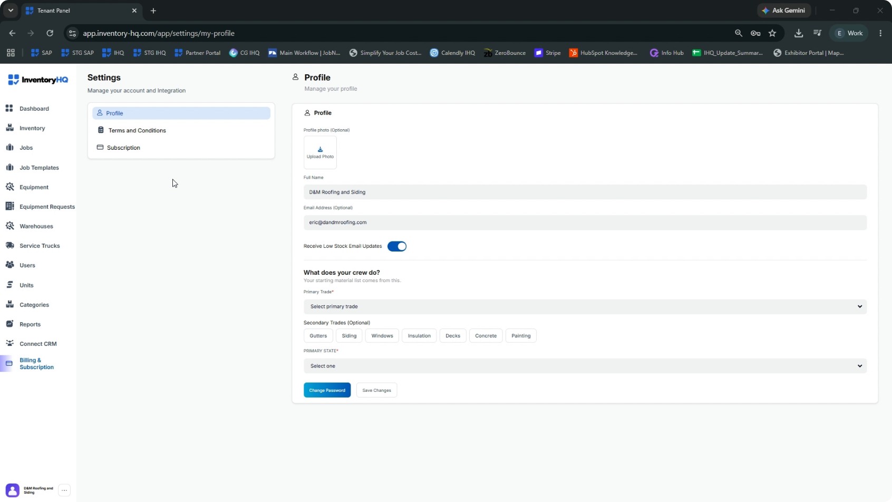The image size is (892, 502).
Task: Switch to the Tenant Panel tab
Action: (x=81, y=11)
